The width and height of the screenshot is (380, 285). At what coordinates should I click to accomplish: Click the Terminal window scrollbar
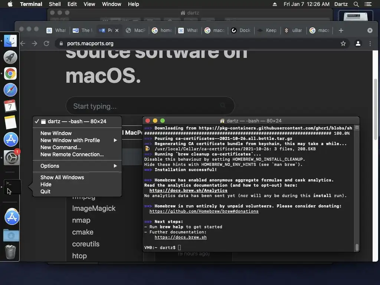[357, 248]
